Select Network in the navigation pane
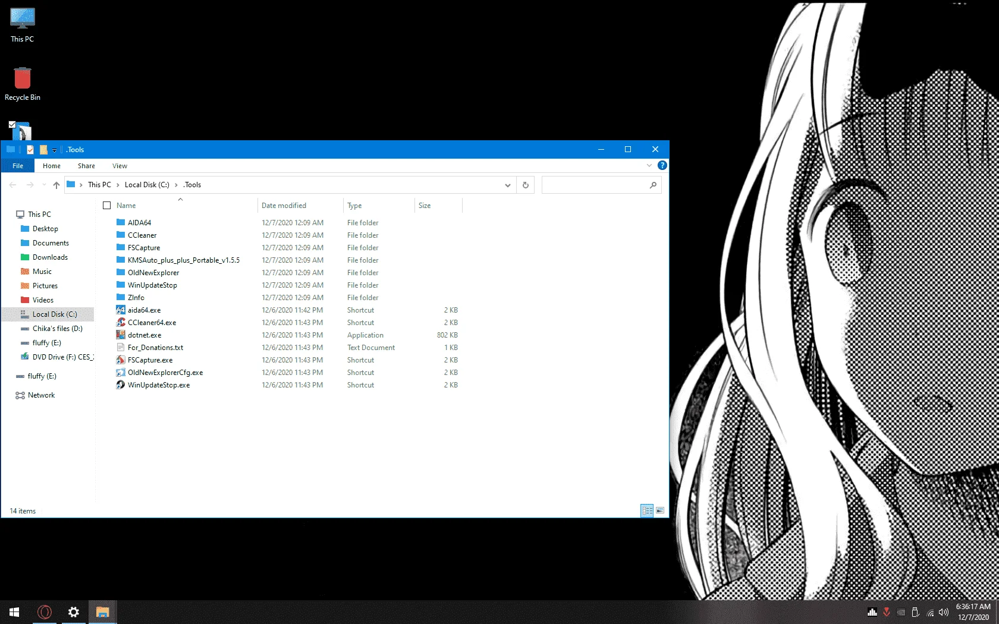This screenshot has height=624, width=999. pyautogui.click(x=41, y=395)
